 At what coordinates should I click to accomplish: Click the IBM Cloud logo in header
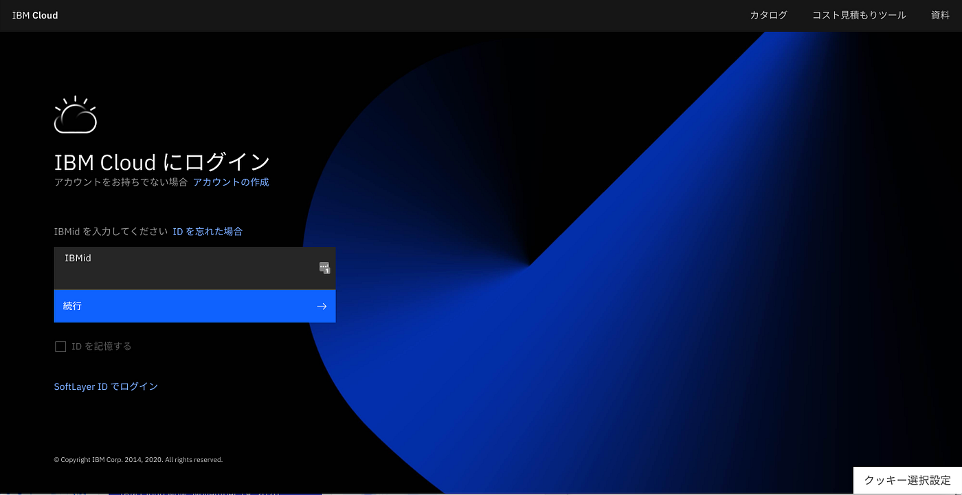click(x=35, y=15)
